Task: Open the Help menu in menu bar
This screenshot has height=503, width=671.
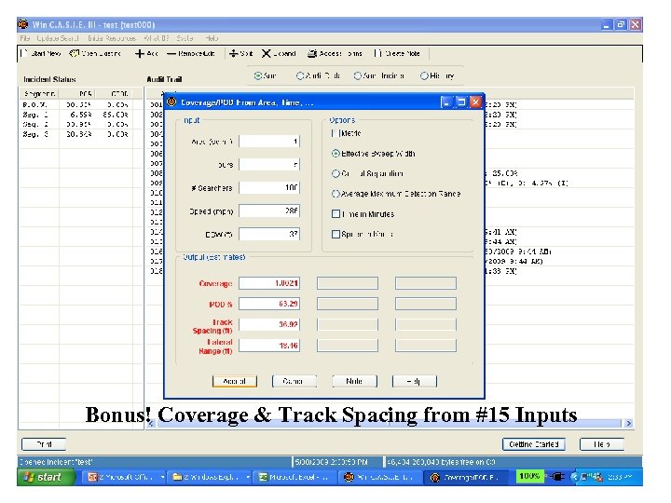Action: click(212, 38)
